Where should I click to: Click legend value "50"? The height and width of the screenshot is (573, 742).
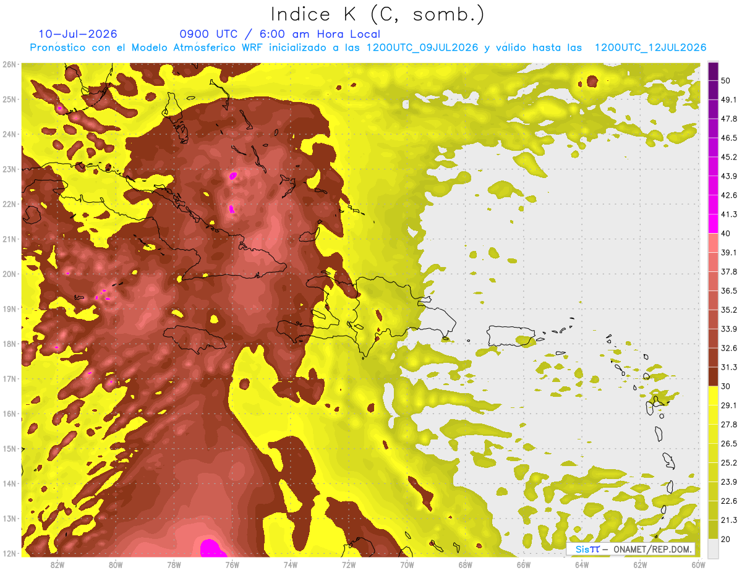click(x=726, y=81)
